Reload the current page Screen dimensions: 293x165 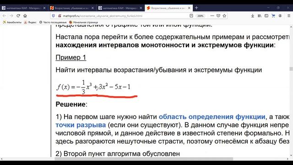[x=18, y=16]
